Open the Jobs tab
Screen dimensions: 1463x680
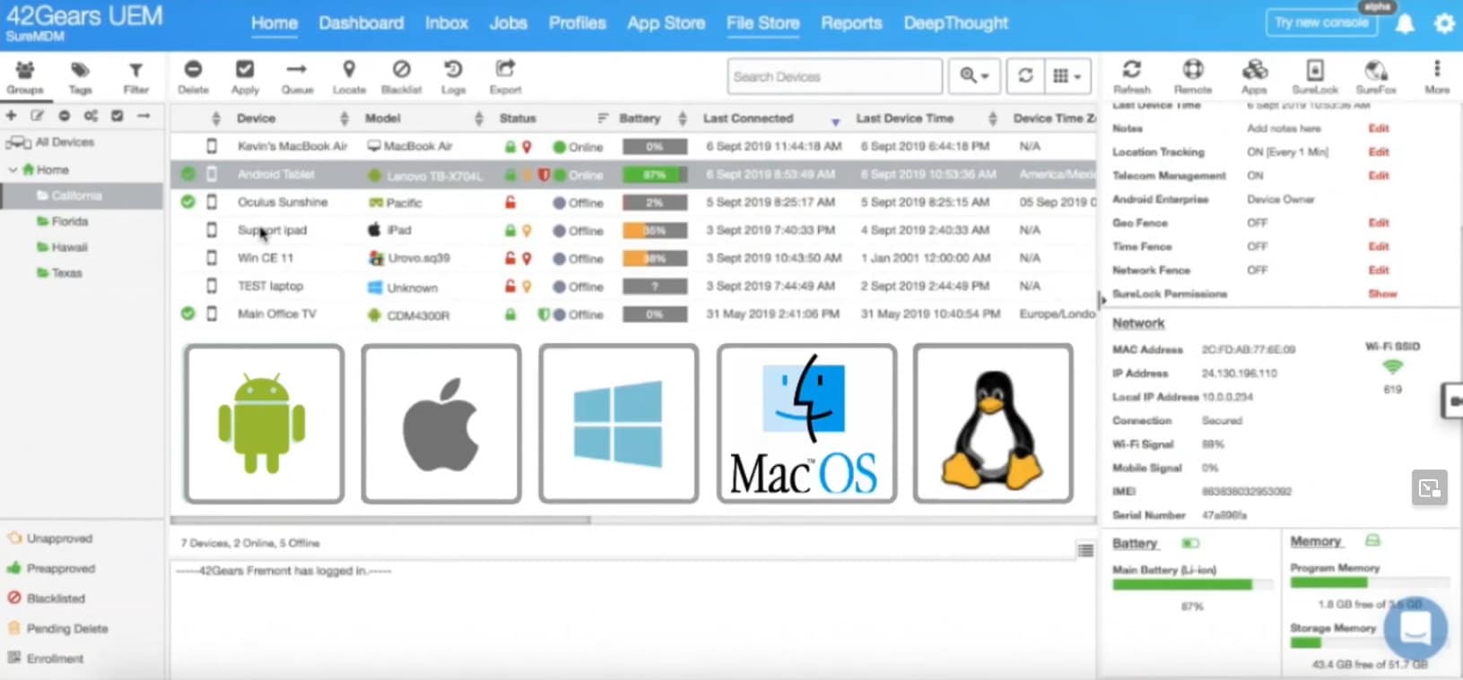[509, 23]
